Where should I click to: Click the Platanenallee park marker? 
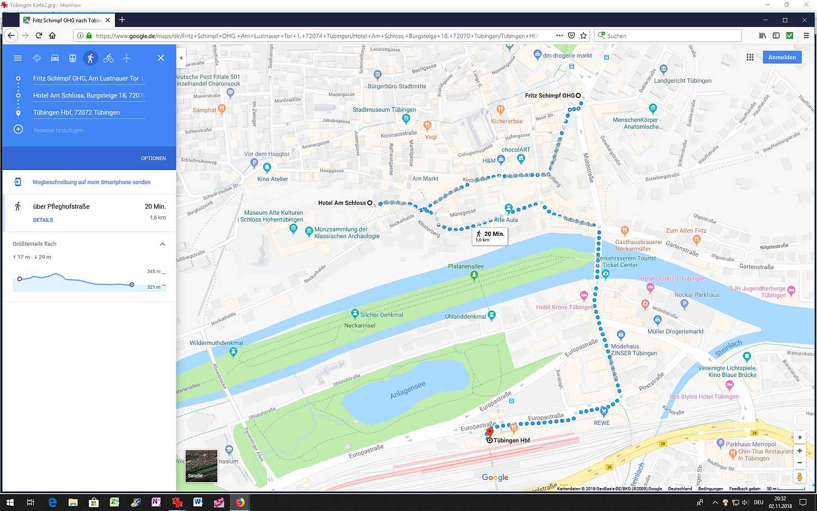click(474, 275)
